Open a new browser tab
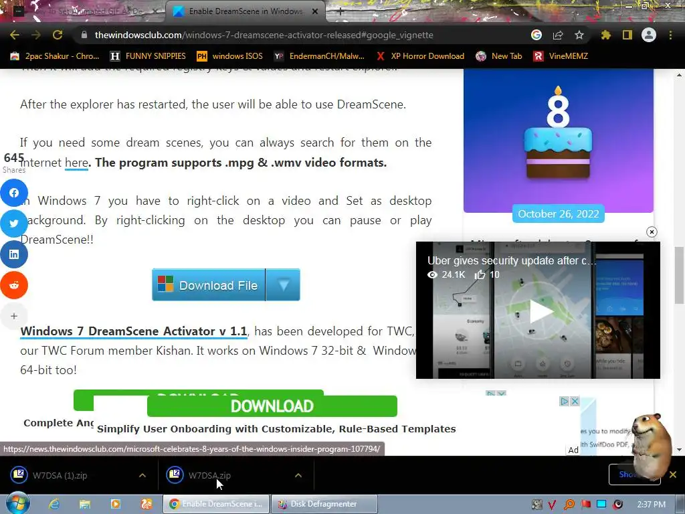Screen dimensions: 685x514 (340, 11)
